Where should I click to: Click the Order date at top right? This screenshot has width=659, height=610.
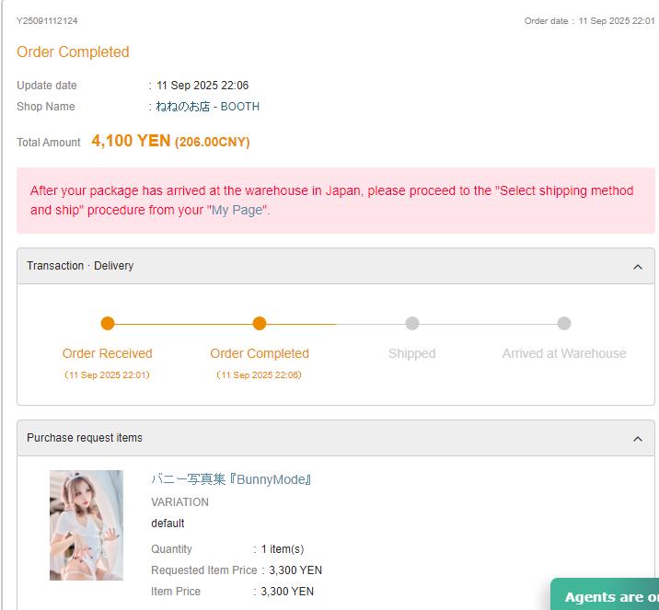pos(589,21)
